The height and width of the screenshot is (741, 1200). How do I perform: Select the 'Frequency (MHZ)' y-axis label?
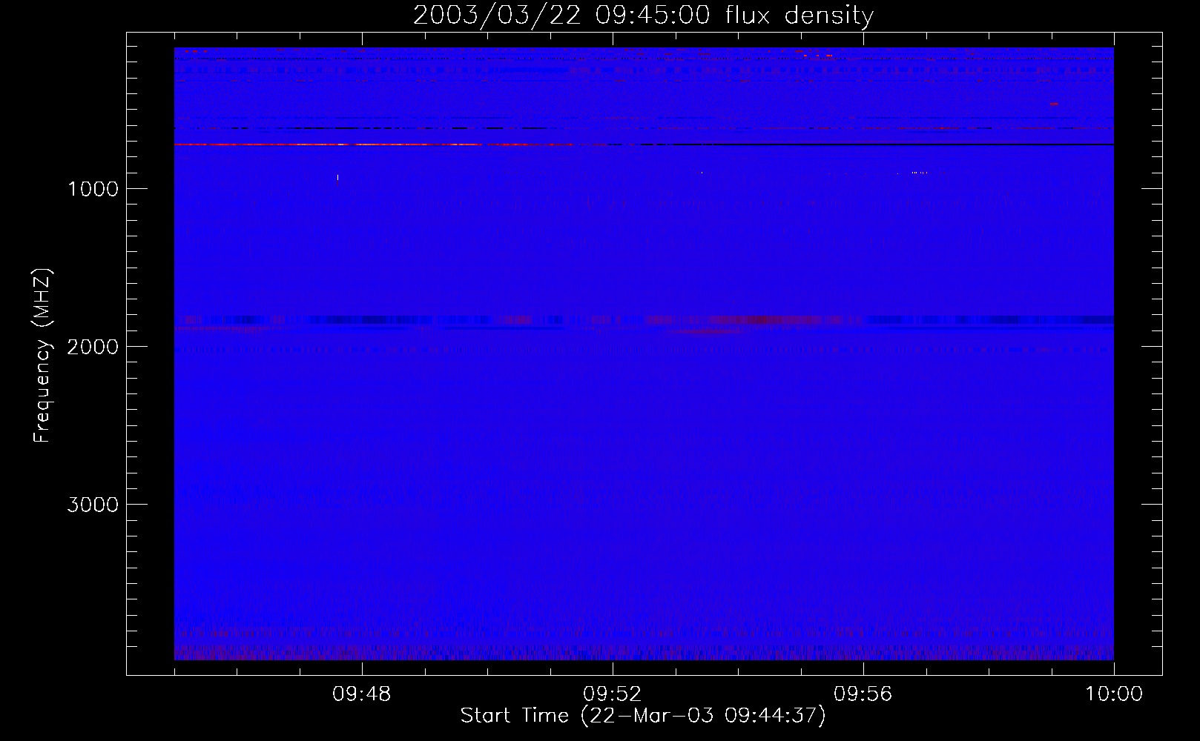43,356
